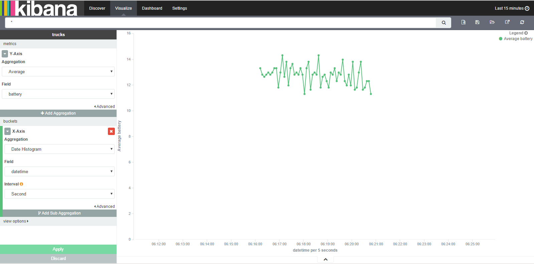Click Add Sub Aggregation button

click(59, 213)
